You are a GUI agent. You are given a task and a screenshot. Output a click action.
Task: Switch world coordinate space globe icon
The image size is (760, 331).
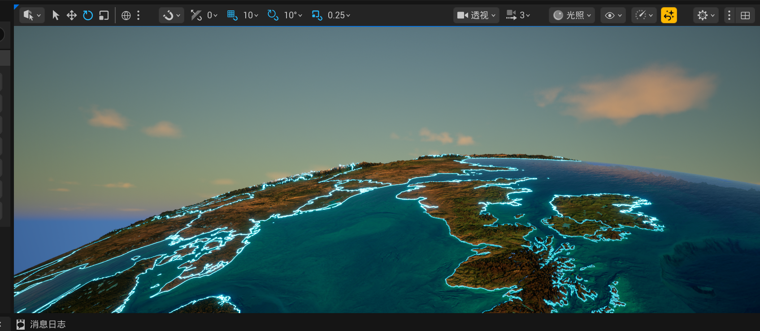coord(126,15)
